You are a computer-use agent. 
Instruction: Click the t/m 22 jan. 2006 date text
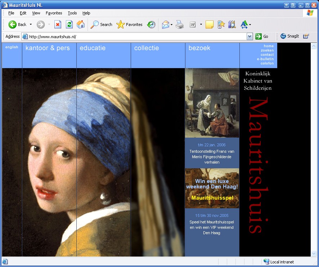pos(212,145)
